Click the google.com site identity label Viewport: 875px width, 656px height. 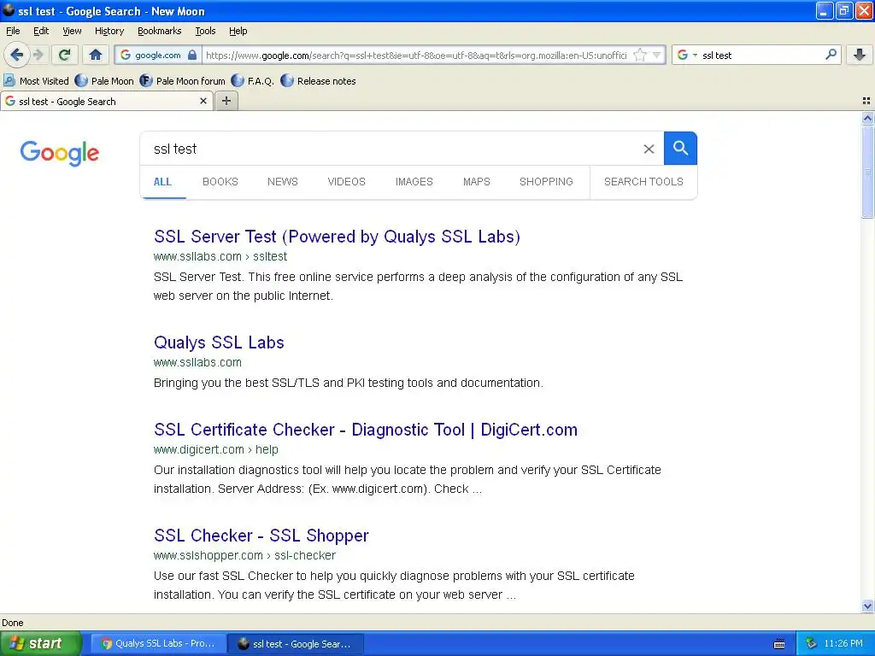[158, 55]
